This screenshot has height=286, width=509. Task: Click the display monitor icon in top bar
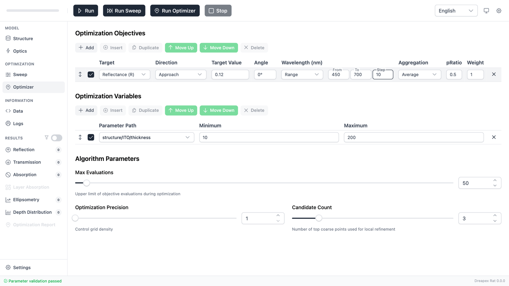pos(486,11)
